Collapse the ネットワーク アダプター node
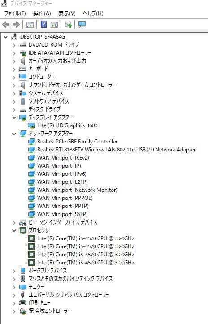The image size is (208, 324). point(14,134)
